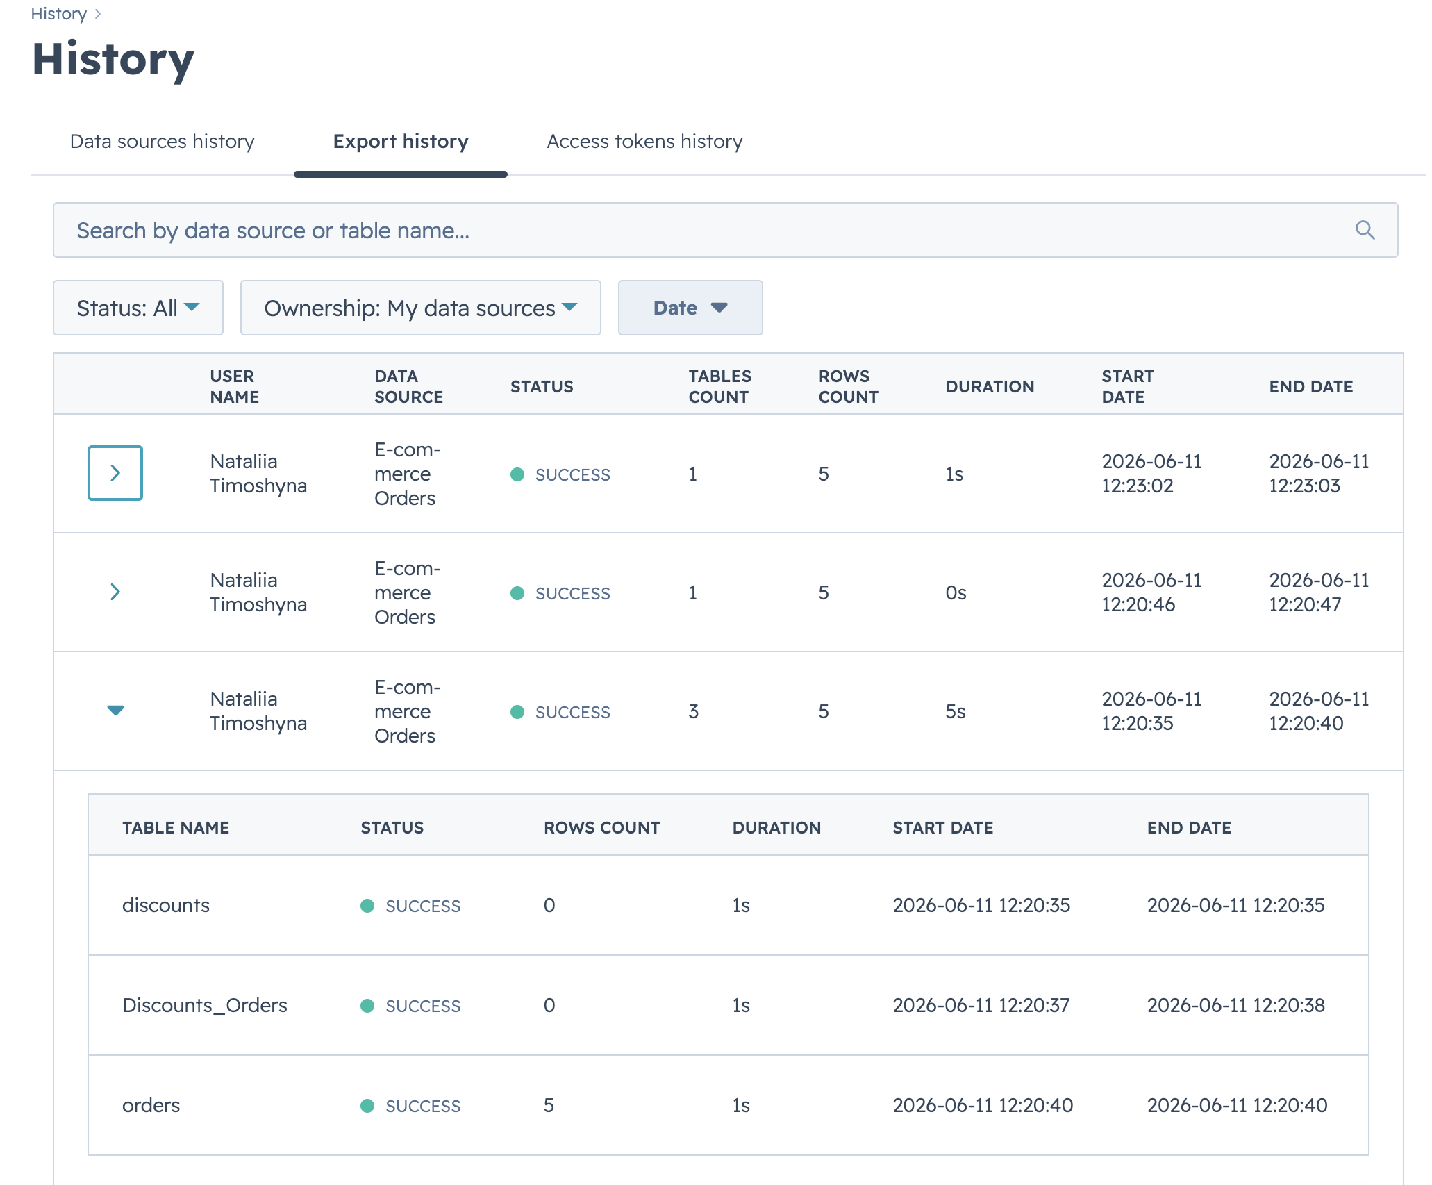Click the main table DURATION header

[990, 386]
